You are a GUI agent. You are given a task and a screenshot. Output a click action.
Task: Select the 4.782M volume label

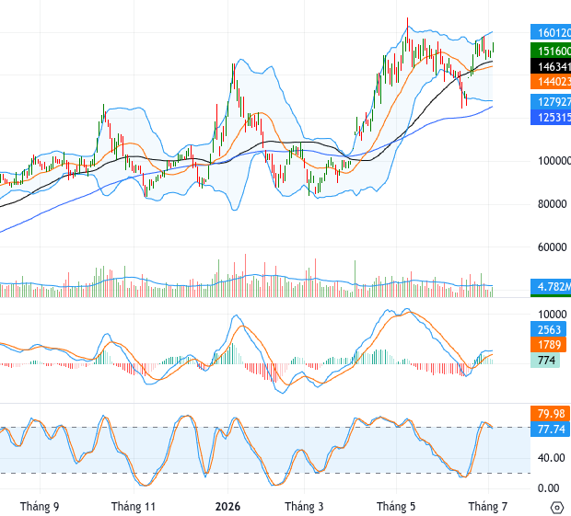pyautogui.click(x=551, y=287)
